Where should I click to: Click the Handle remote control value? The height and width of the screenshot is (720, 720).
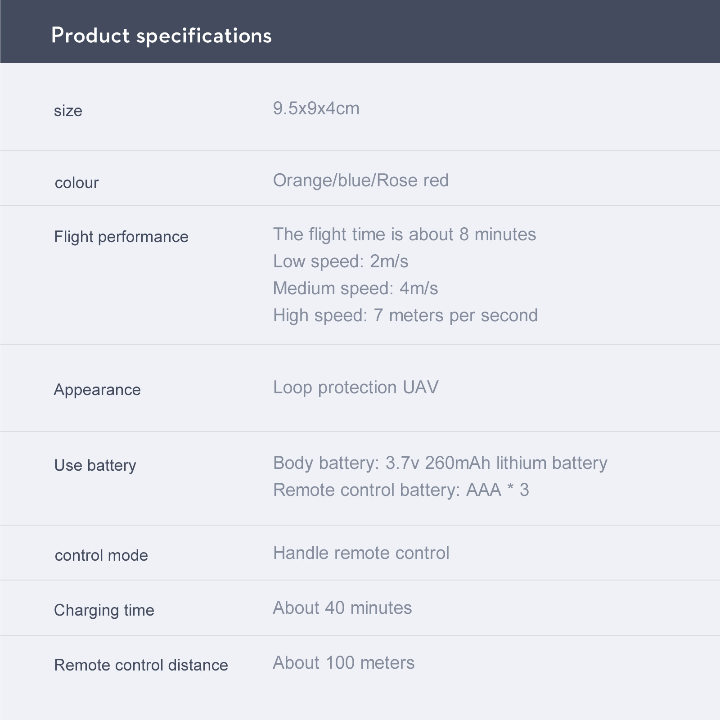361,553
